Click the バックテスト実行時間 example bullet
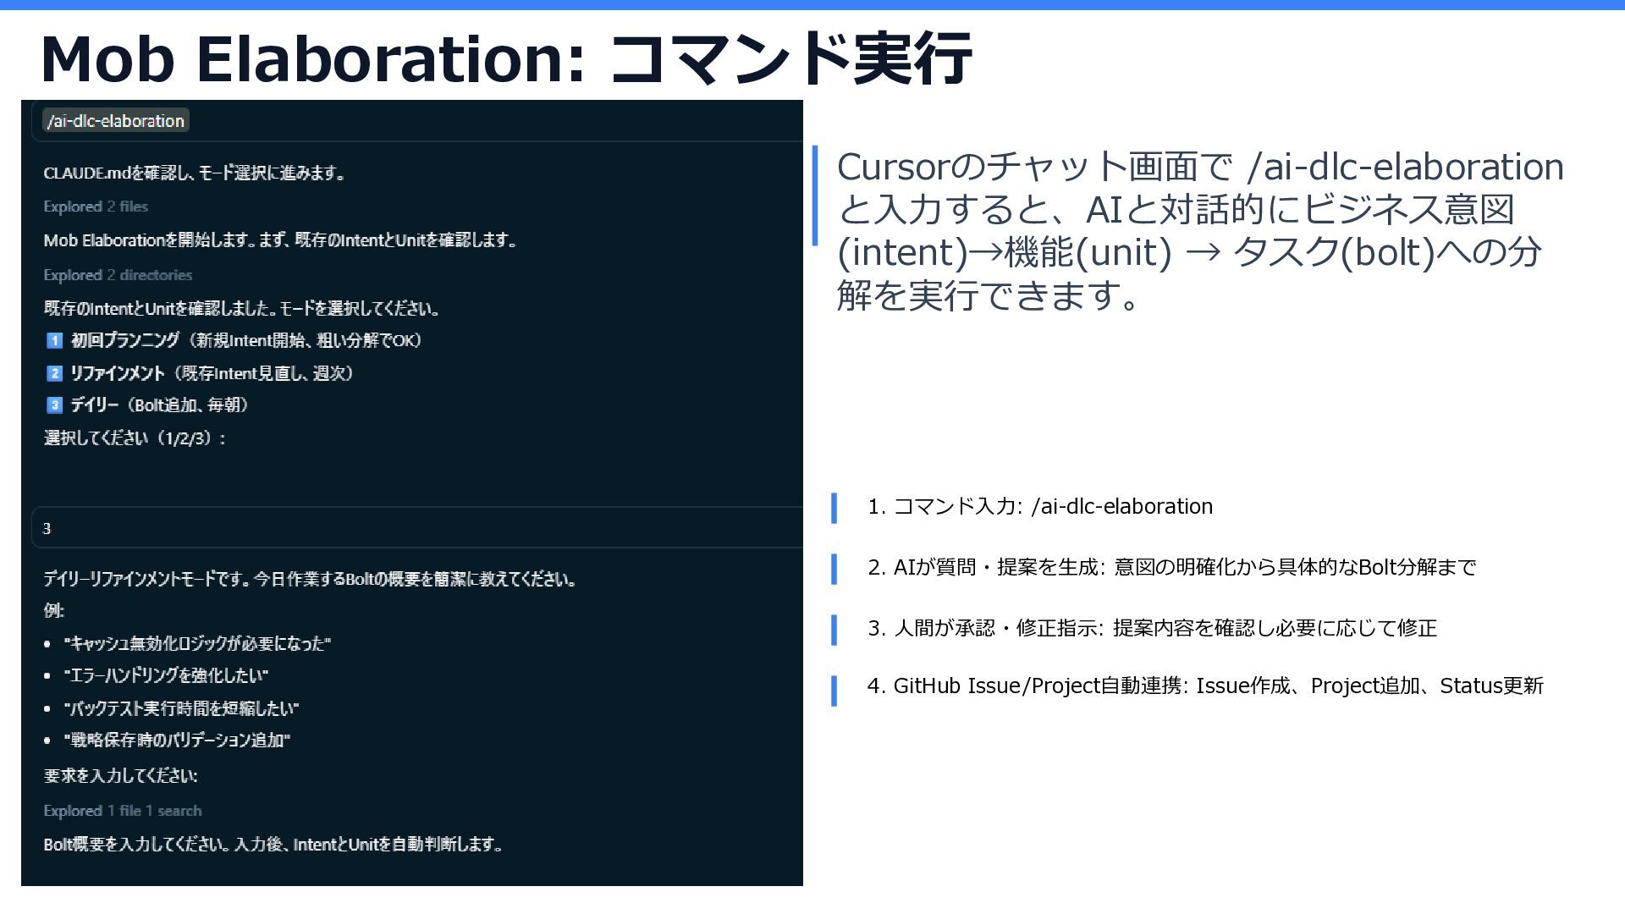1625x914 pixels. 181,708
